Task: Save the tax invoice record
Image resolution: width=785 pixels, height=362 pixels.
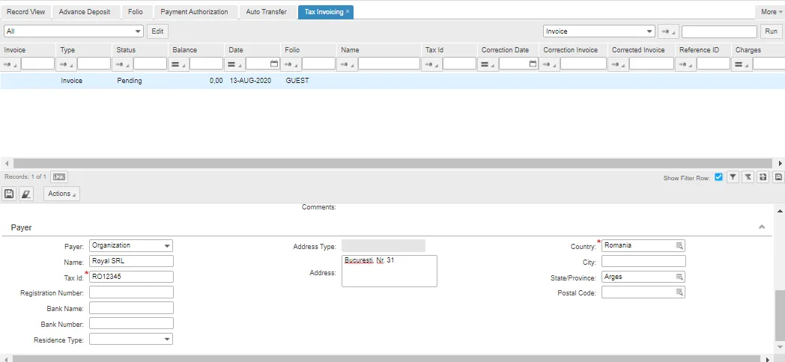Action: pyautogui.click(x=9, y=194)
